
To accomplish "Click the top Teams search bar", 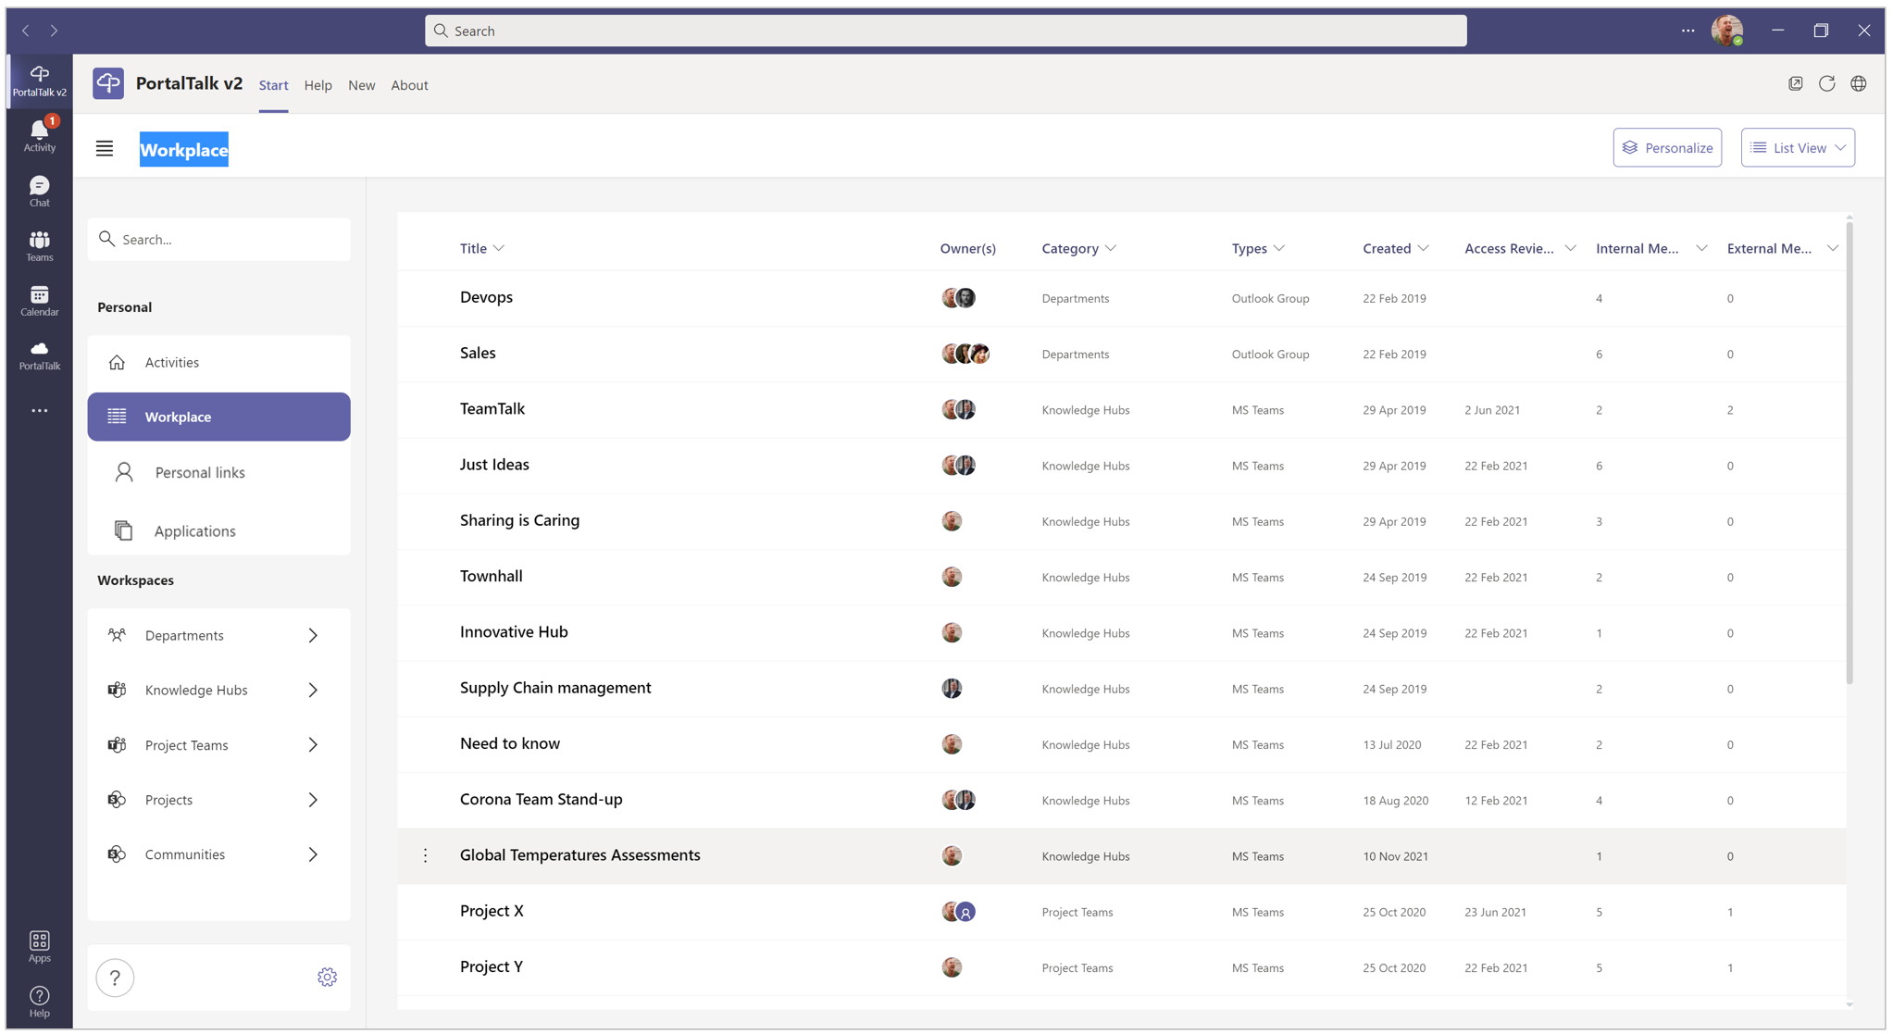I will [x=945, y=31].
